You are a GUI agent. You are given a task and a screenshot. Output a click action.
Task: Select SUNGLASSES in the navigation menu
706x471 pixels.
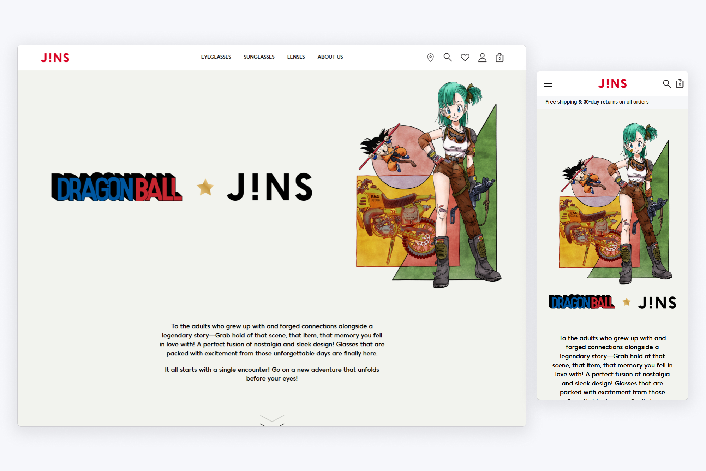click(259, 57)
